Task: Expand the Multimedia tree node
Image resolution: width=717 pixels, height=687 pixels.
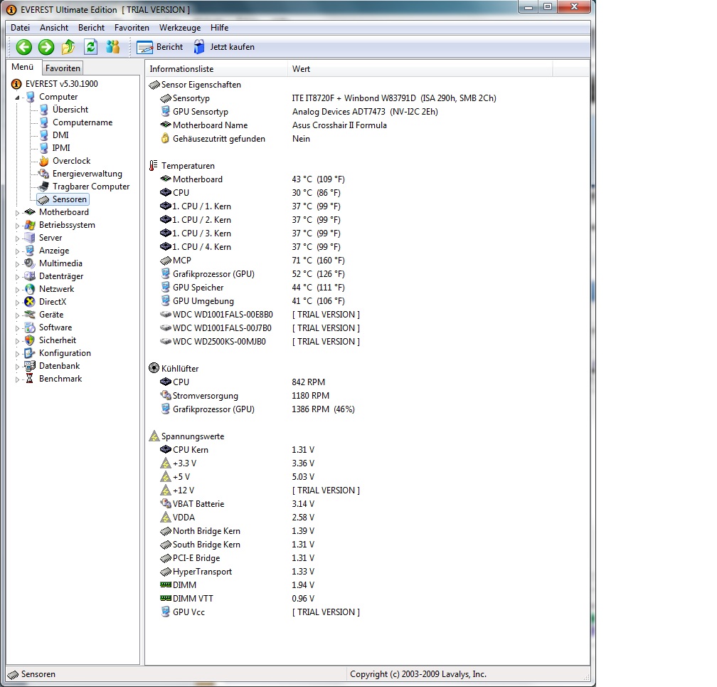Action: [17, 264]
